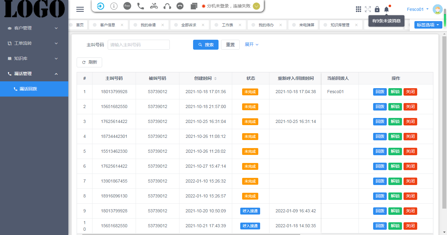Switch to the 工作表 tab
The height and width of the screenshot is (235, 447).
click(x=228, y=25)
